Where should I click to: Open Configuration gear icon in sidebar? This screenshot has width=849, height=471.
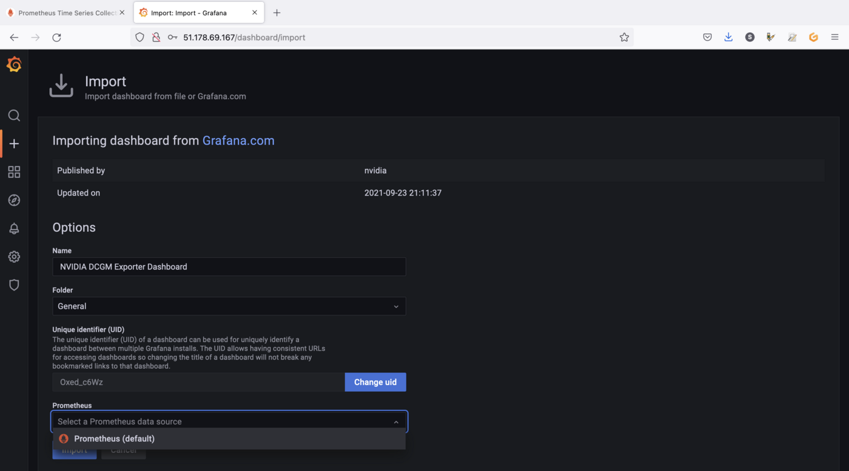coord(14,257)
